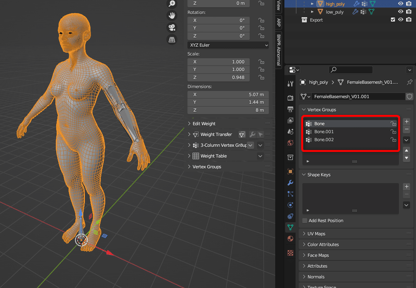The height and width of the screenshot is (288, 416).
Task: Lock the Bone.002 vertex group
Action: (393, 139)
